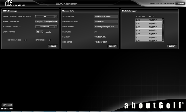Edit the Parent Server URL field
Image resolution: width=186 pixels, height=112 pixels.
click(46, 21)
